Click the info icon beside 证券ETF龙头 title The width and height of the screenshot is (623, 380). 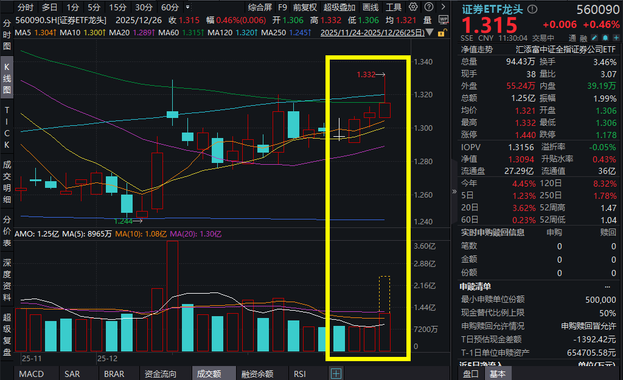pyautogui.click(x=532, y=9)
